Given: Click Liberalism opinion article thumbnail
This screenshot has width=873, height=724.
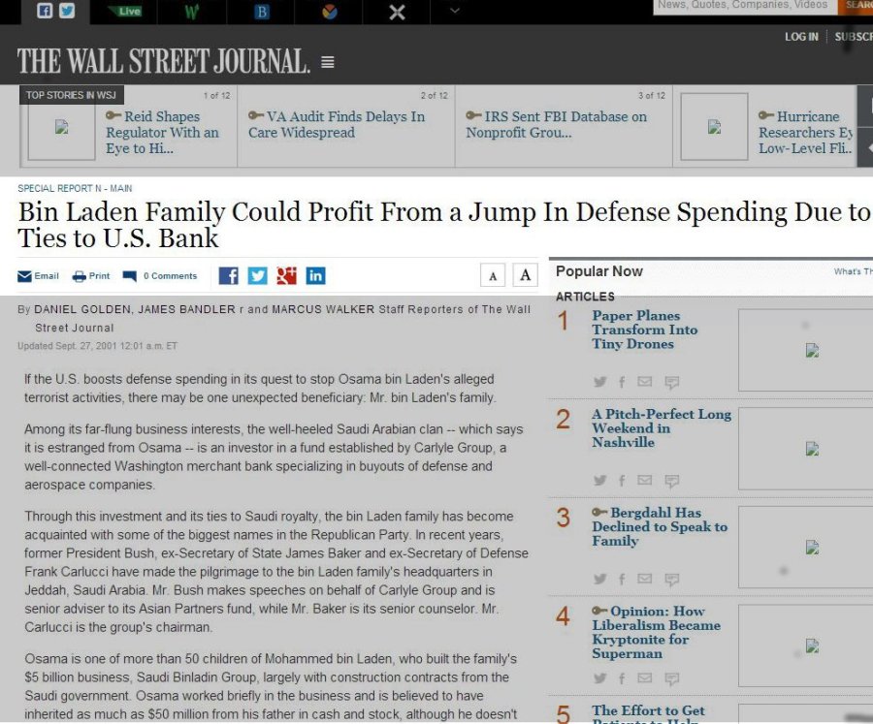Looking at the screenshot, I should click(805, 645).
